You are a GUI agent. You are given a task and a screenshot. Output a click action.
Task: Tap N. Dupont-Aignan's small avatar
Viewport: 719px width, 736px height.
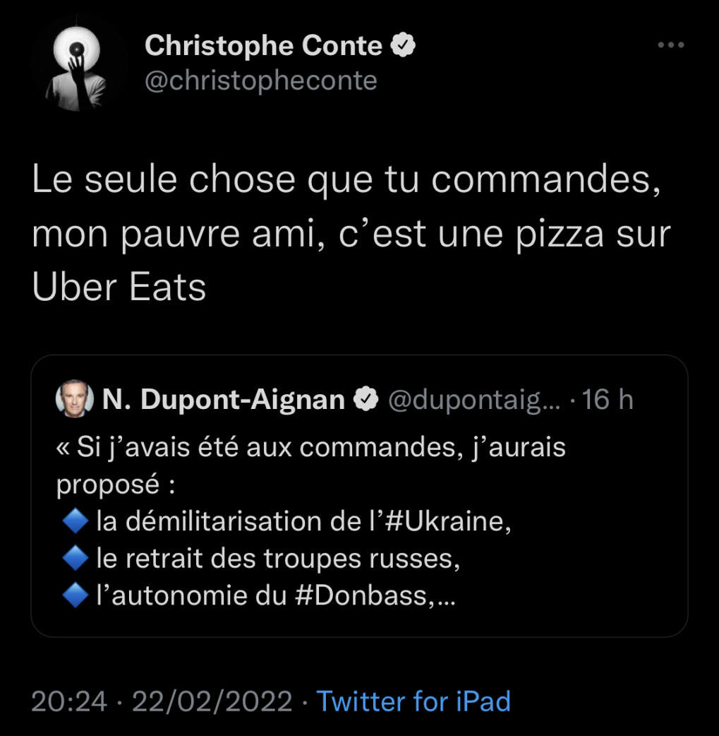[74, 400]
